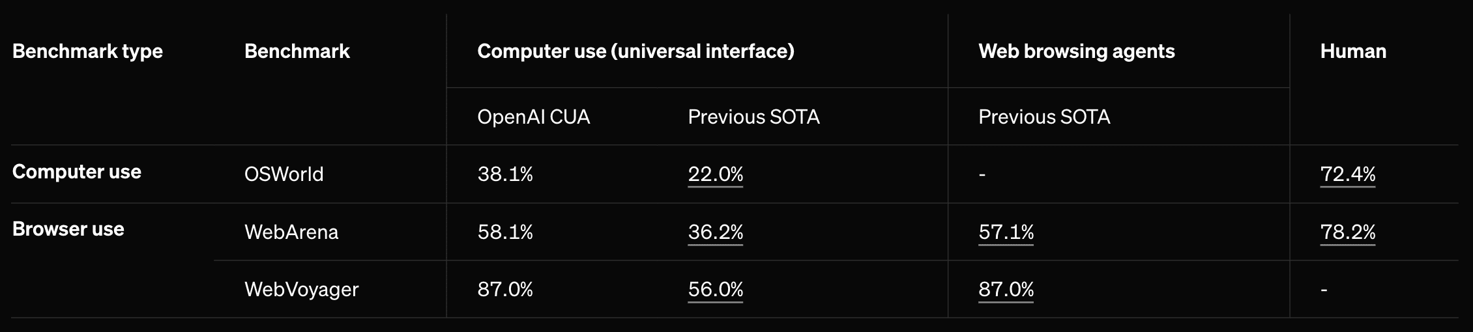Click the 72.4% human OSWorld score link
The image size is (1473, 332).
[x=1347, y=174]
